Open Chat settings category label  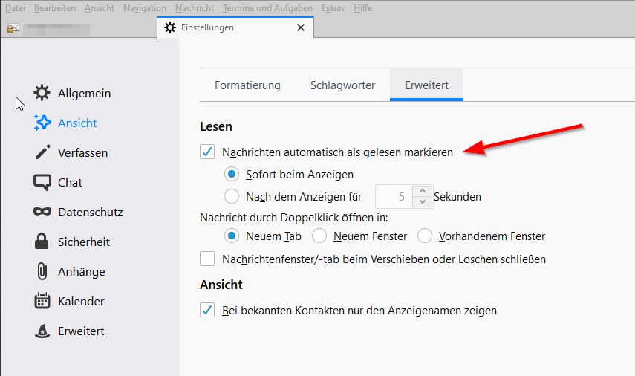[70, 183]
